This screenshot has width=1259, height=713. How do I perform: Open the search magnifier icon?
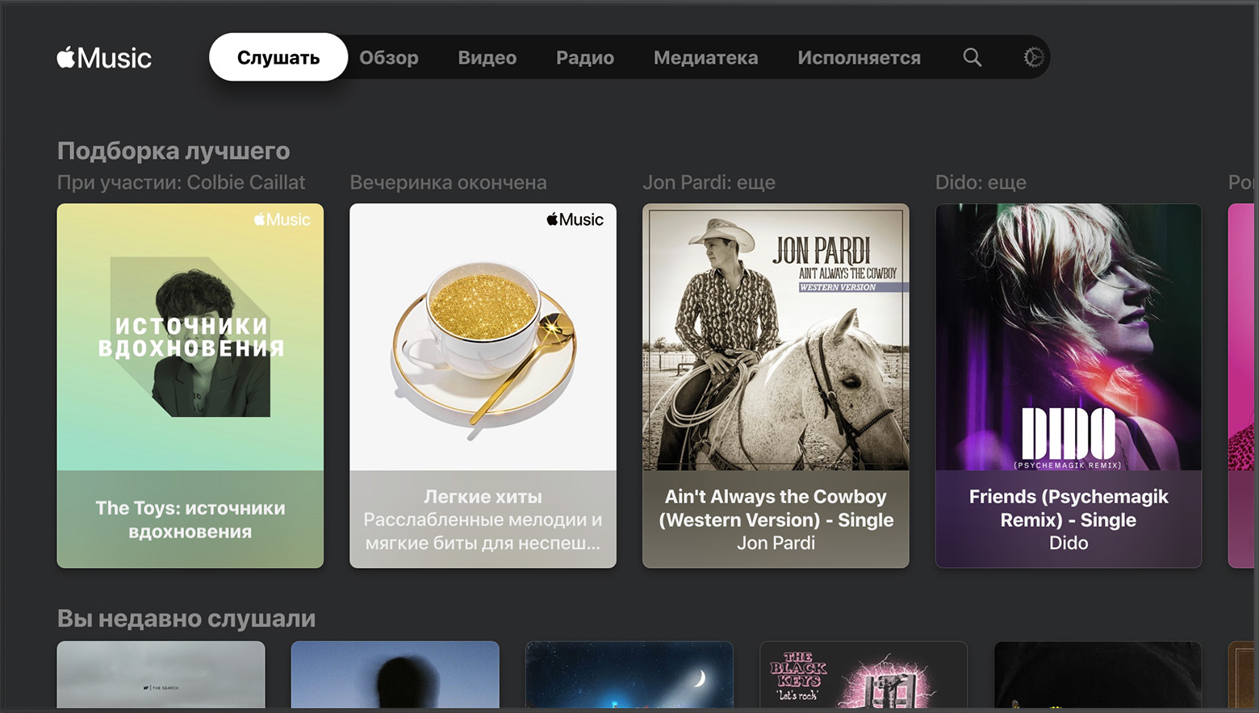pyautogui.click(x=972, y=57)
